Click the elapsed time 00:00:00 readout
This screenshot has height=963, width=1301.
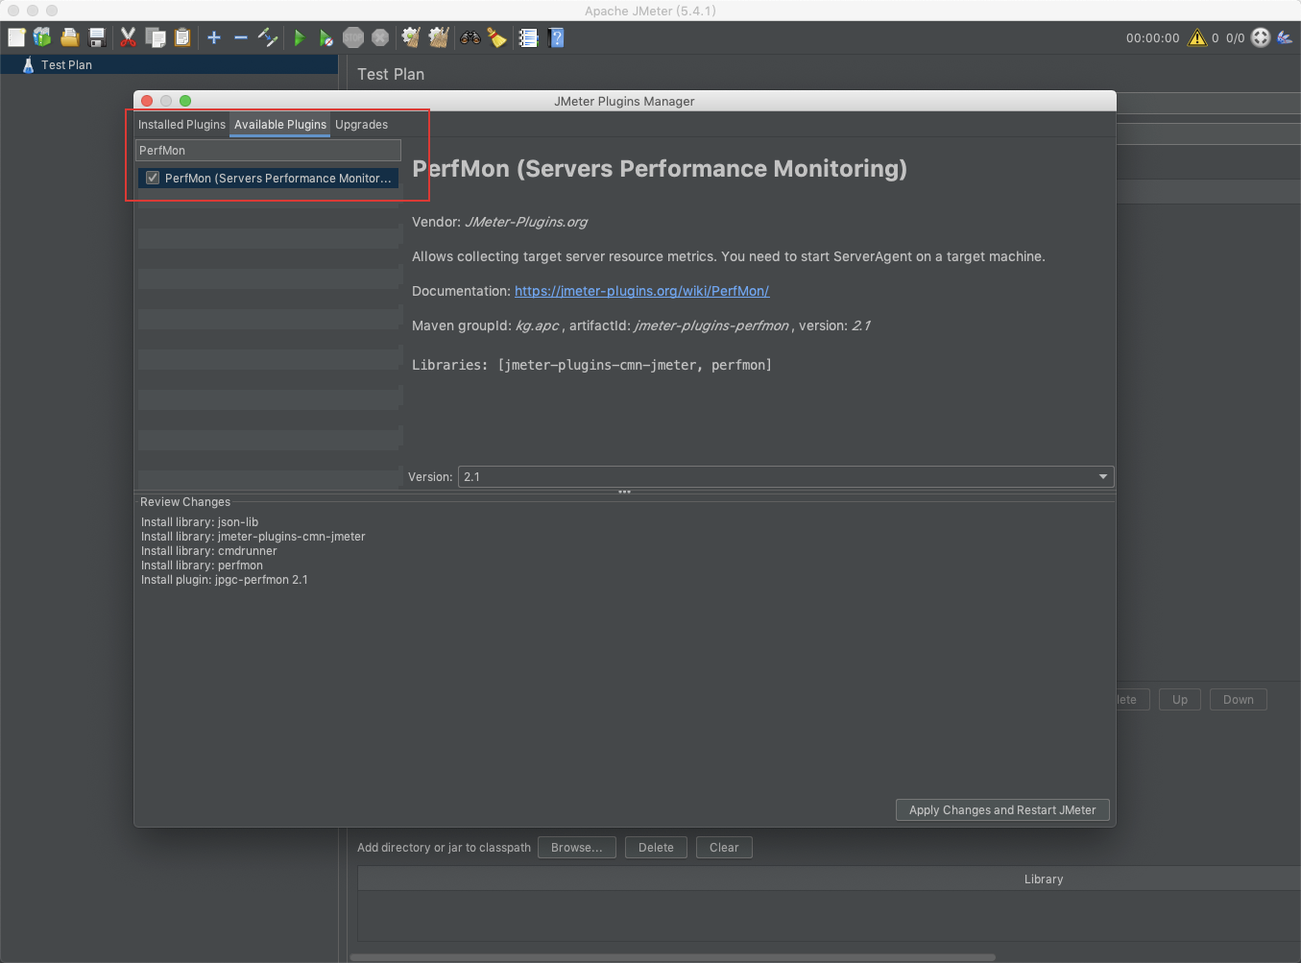pyautogui.click(x=1152, y=38)
